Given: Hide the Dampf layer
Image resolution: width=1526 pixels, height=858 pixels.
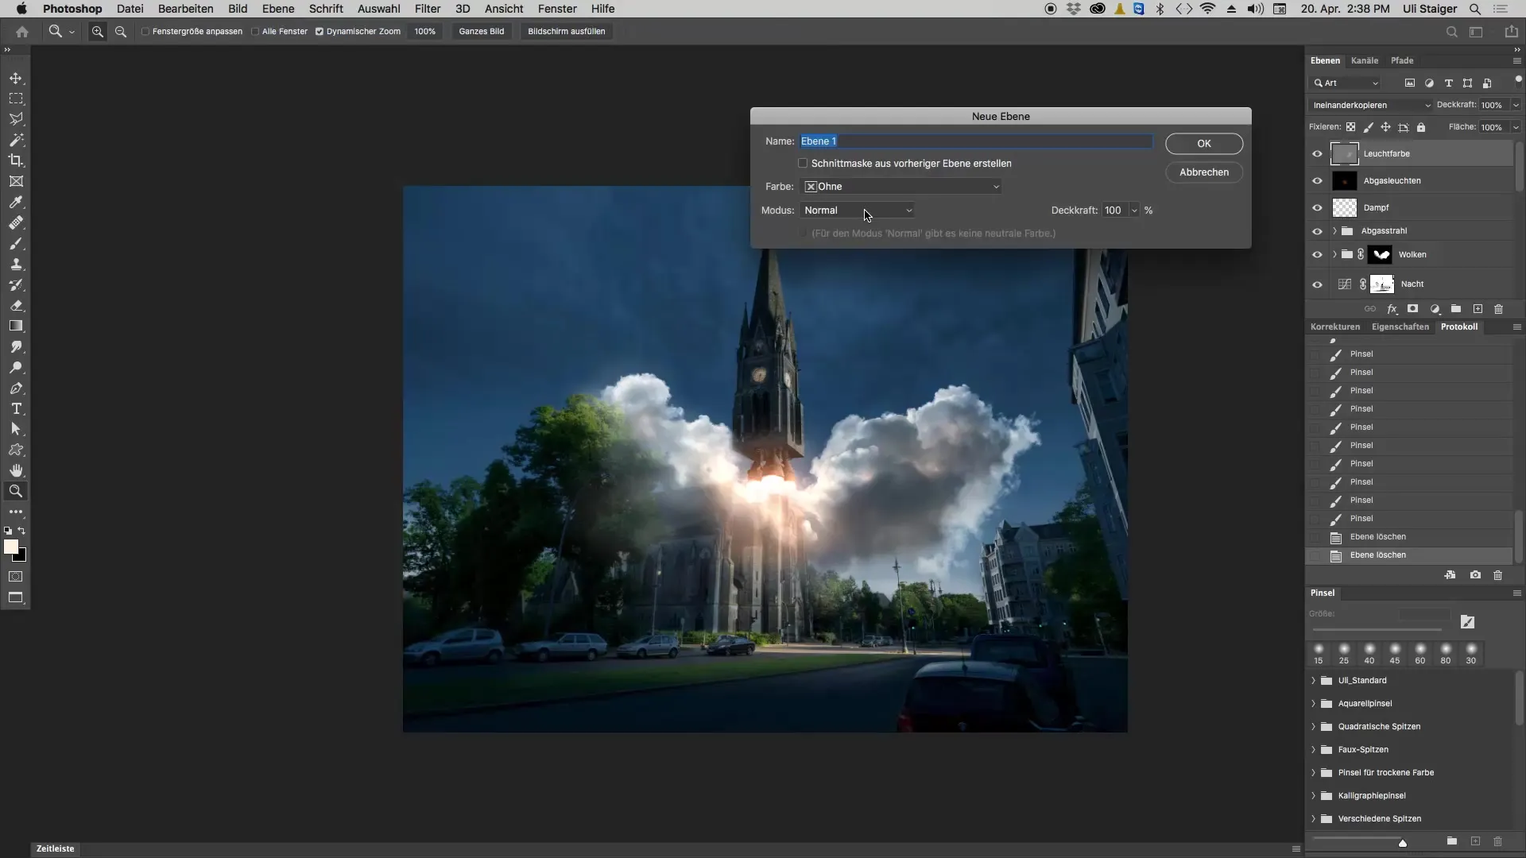Looking at the screenshot, I should click(x=1317, y=208).
